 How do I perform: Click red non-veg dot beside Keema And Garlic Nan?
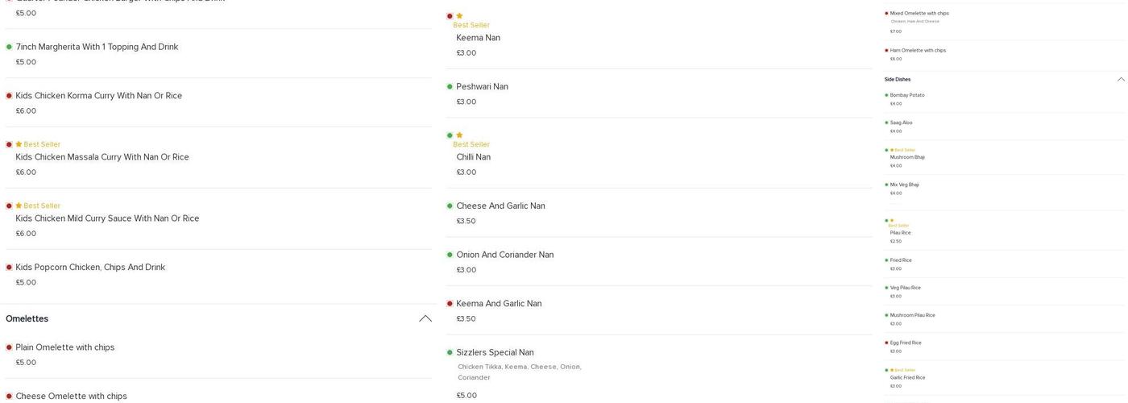[x=450, y=304]
